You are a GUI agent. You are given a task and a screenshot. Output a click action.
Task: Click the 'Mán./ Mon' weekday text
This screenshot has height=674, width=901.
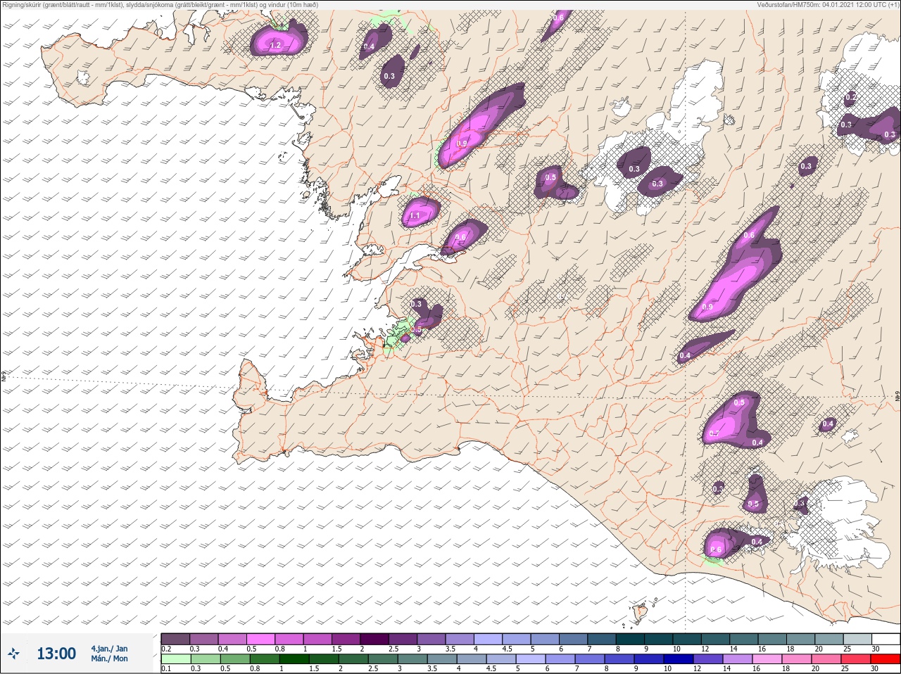pos(109,659)
